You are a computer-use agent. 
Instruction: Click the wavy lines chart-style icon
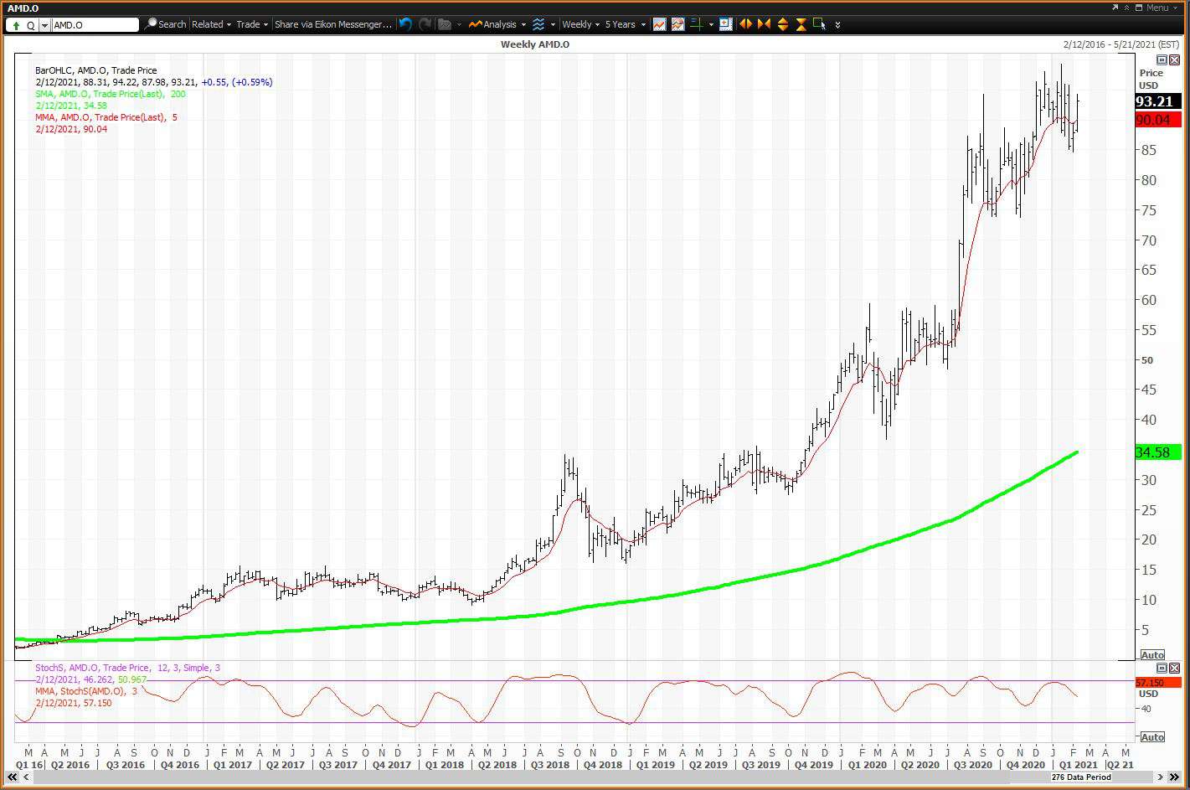click(x=538, y=24)
